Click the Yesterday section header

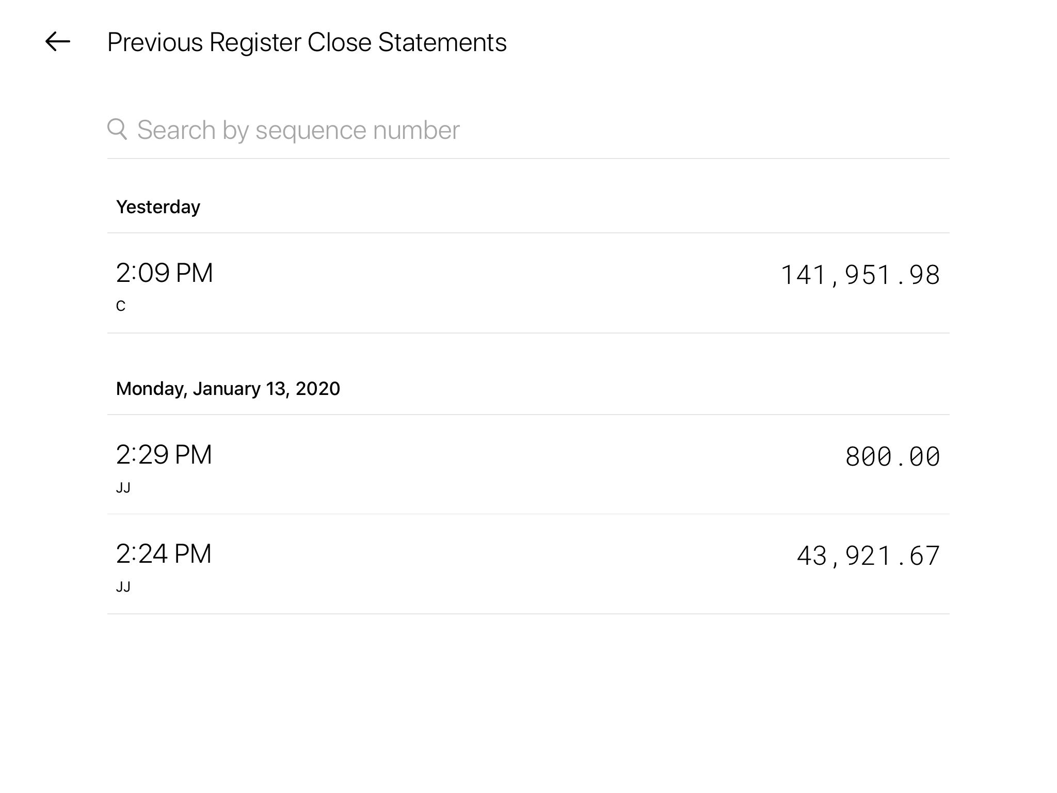tap(158, 207)
